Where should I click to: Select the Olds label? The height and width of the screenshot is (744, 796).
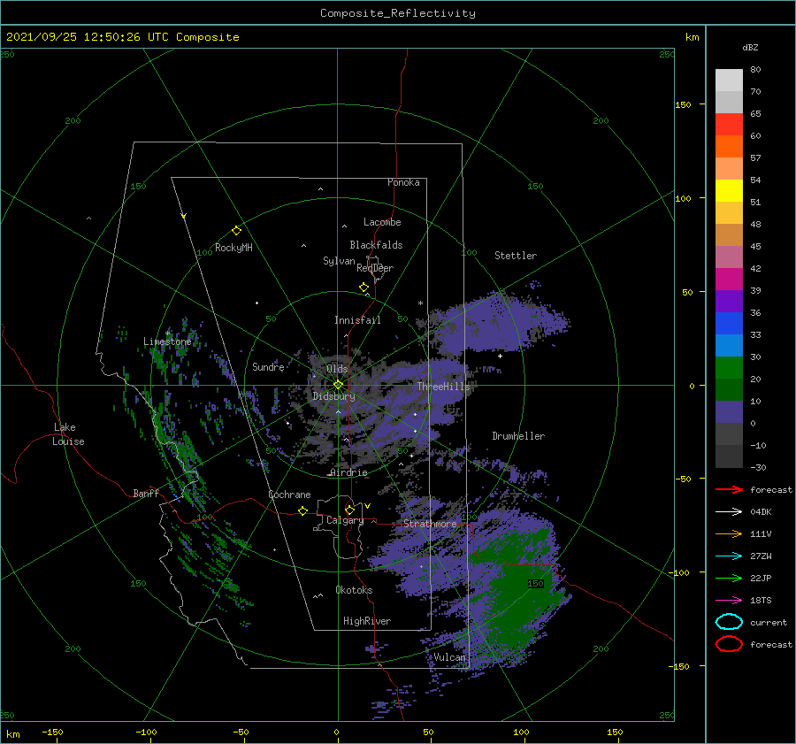[337, 369]
